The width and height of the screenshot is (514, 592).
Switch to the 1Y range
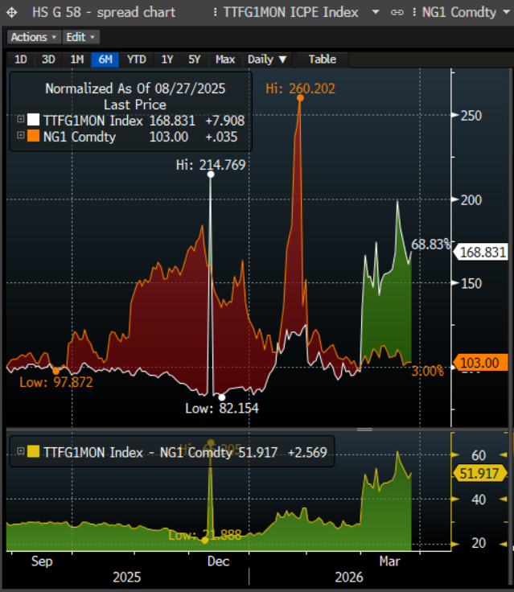point(167,60)
